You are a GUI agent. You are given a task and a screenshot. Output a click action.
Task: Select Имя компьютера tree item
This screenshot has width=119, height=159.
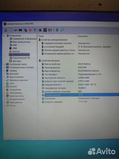[x=20, y=42]
